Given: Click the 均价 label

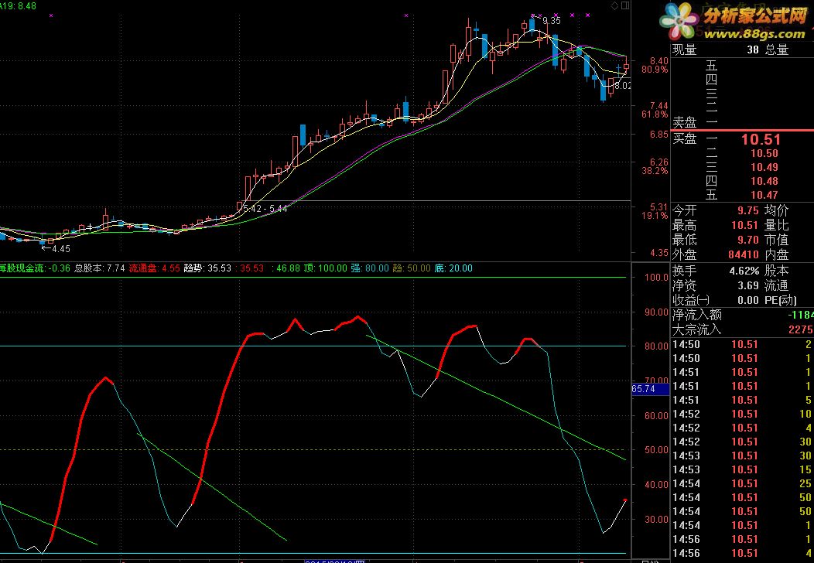Looking at the screenshot, I should 777,210.
